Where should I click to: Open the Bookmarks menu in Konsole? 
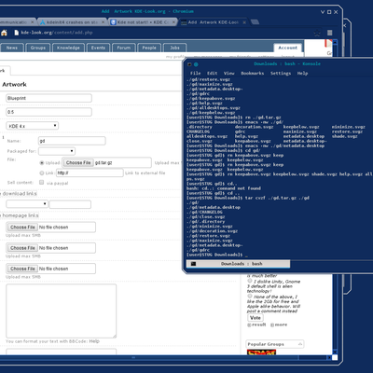coord(253,74)
